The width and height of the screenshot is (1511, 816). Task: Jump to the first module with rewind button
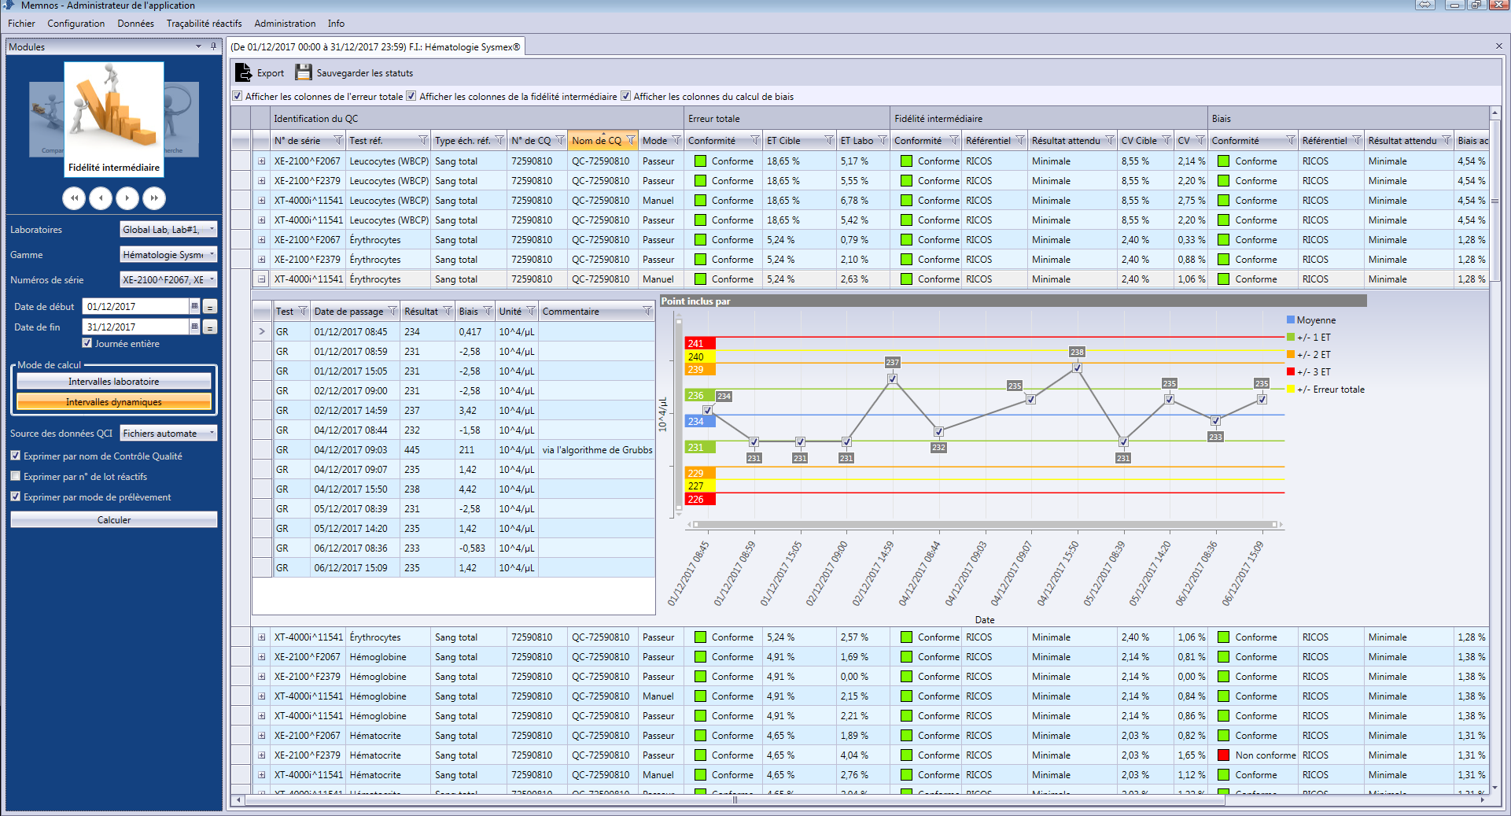(x=74, y=198)
